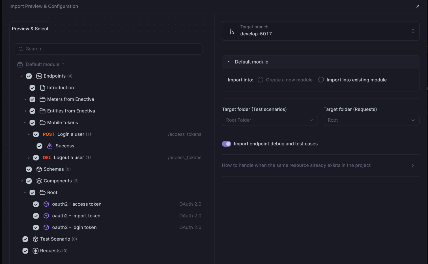Click the Success test case icon

click(50, 146)
